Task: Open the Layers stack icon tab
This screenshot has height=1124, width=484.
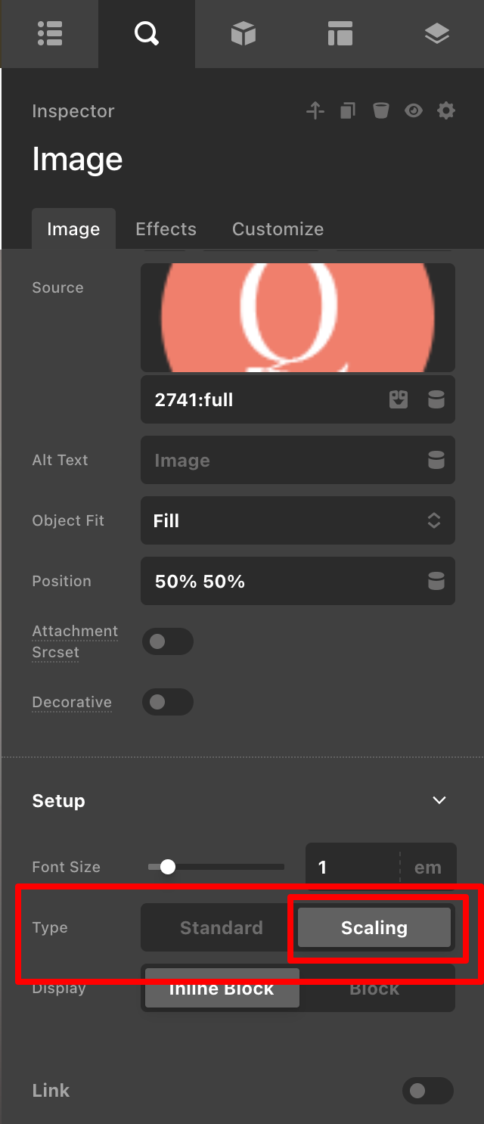Action: [437, 33]
